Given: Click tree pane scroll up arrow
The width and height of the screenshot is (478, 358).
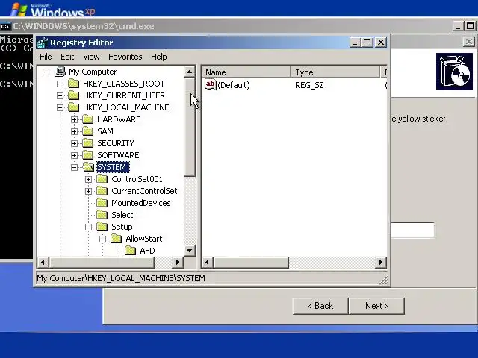Looking at the screenshot, I should 189,72.
